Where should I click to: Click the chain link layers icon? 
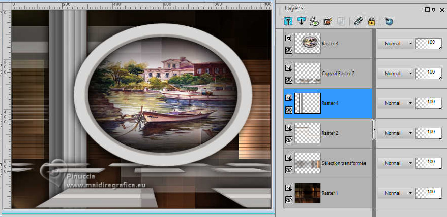[358, 21]
